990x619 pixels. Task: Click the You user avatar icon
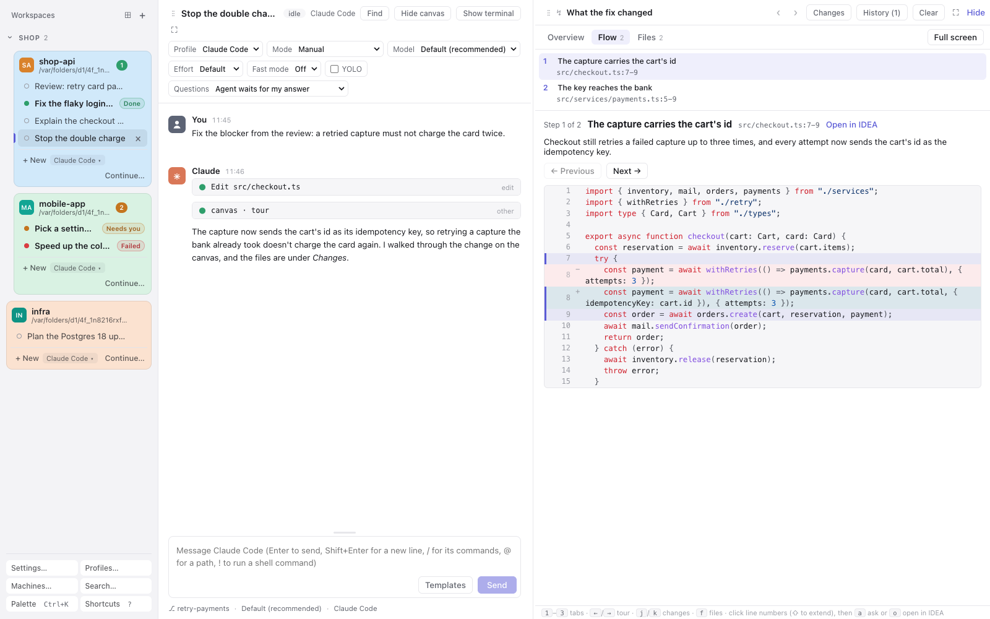pyautogui.click(x=177, y=124)
